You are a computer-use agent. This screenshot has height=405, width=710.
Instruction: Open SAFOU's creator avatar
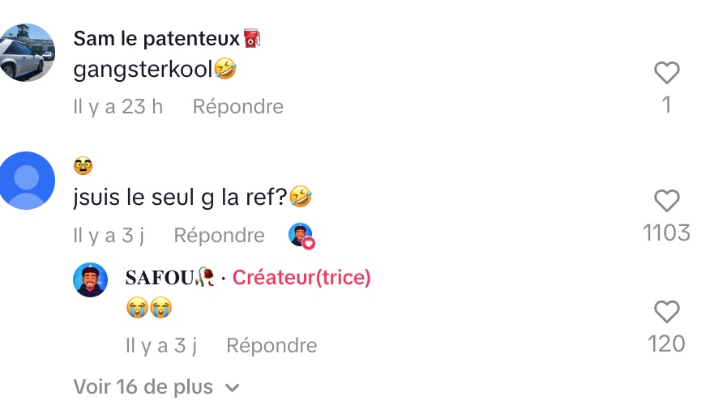point(91,279)
